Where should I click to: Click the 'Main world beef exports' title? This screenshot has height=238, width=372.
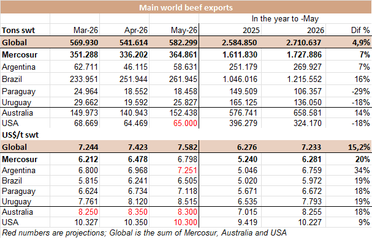click(x=186, y=7)
